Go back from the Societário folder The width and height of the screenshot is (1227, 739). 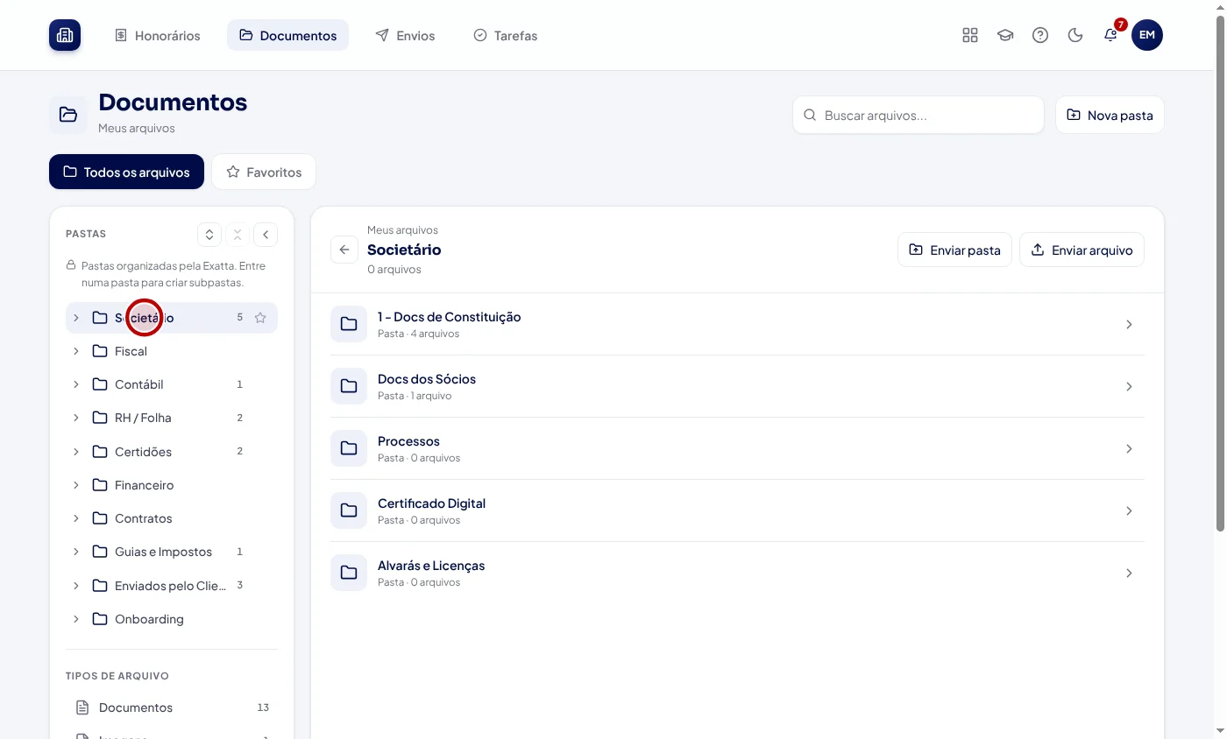pos(344,250)
